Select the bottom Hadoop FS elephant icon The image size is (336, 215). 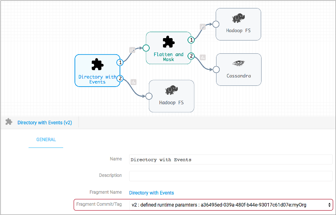click(x=171, y=90)
